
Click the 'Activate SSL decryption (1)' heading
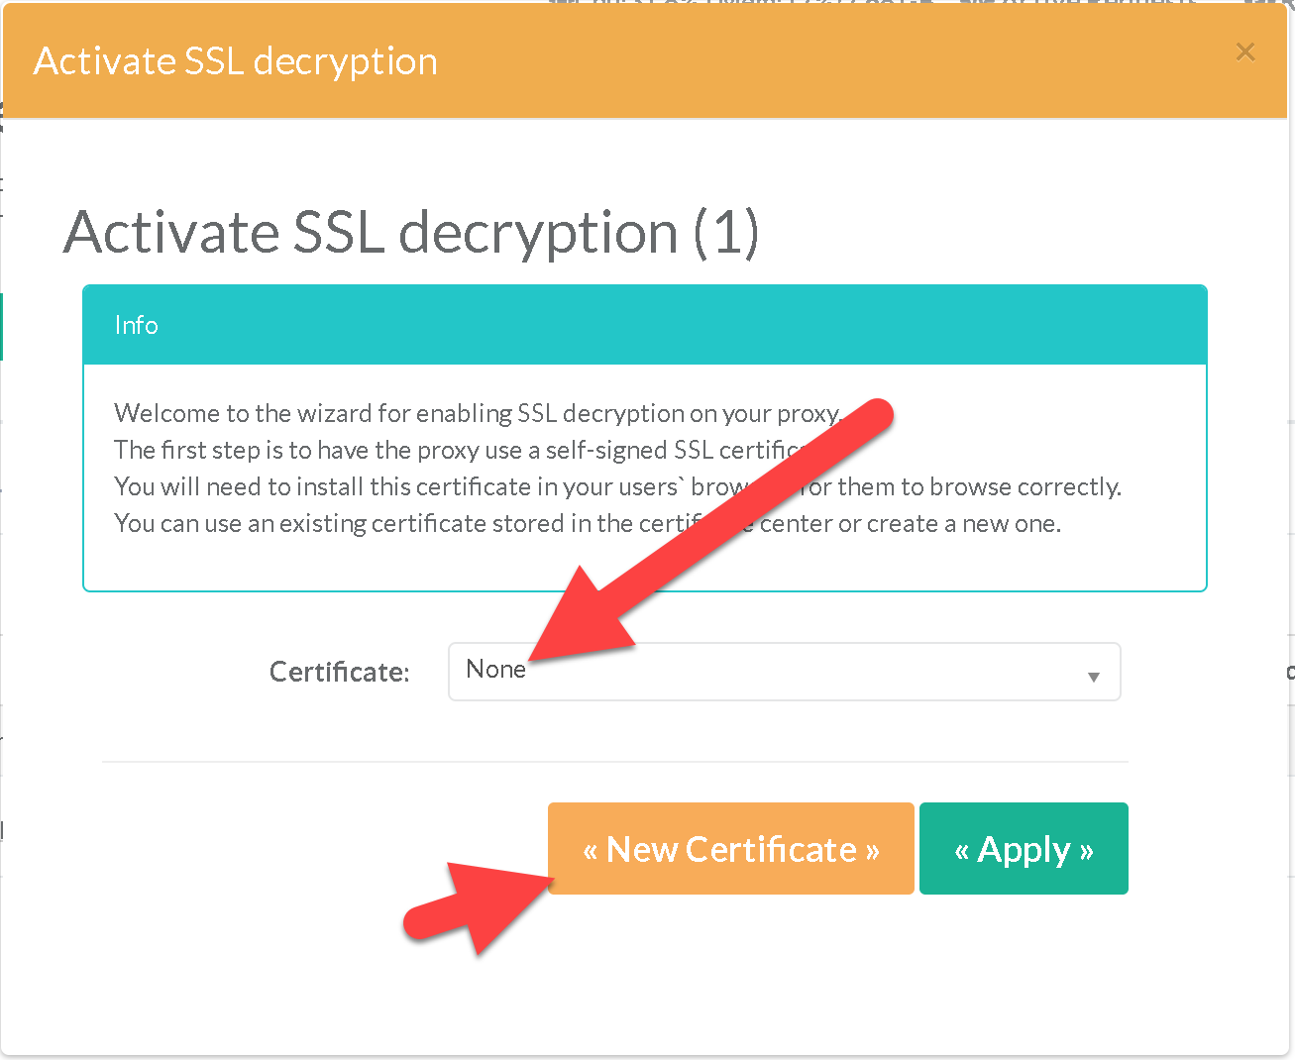click(x=411, y=233)
